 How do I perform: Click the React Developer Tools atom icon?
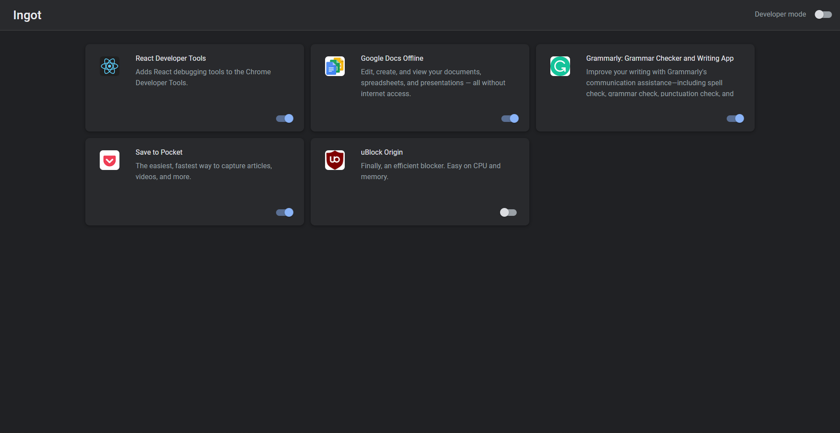point(109,66)
